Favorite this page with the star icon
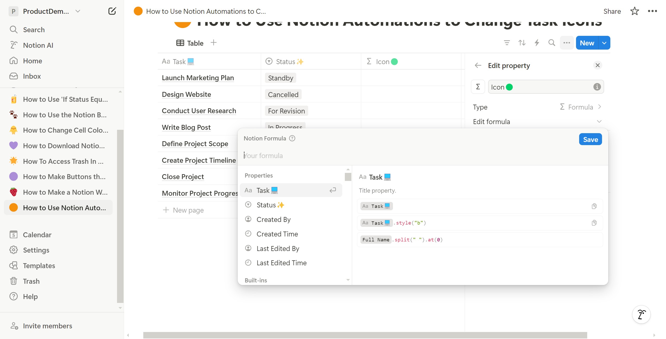Screen dimensions: 666x339 click(x=635, y=11)
